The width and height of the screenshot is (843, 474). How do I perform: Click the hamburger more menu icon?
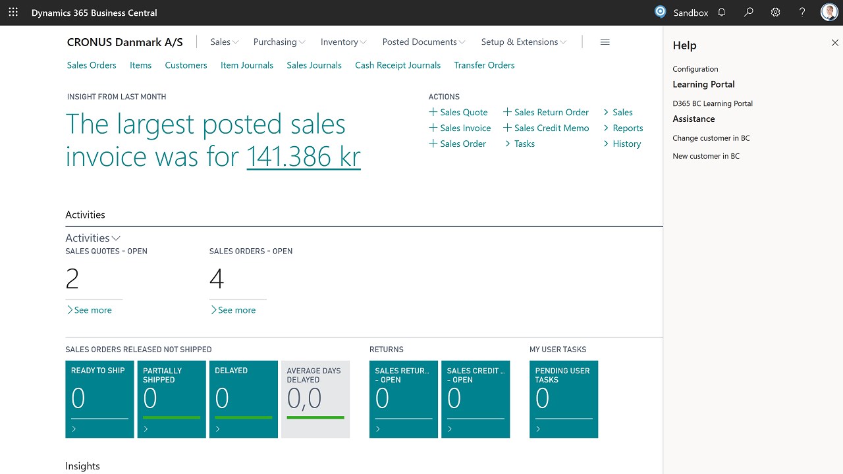pos(605,42)
